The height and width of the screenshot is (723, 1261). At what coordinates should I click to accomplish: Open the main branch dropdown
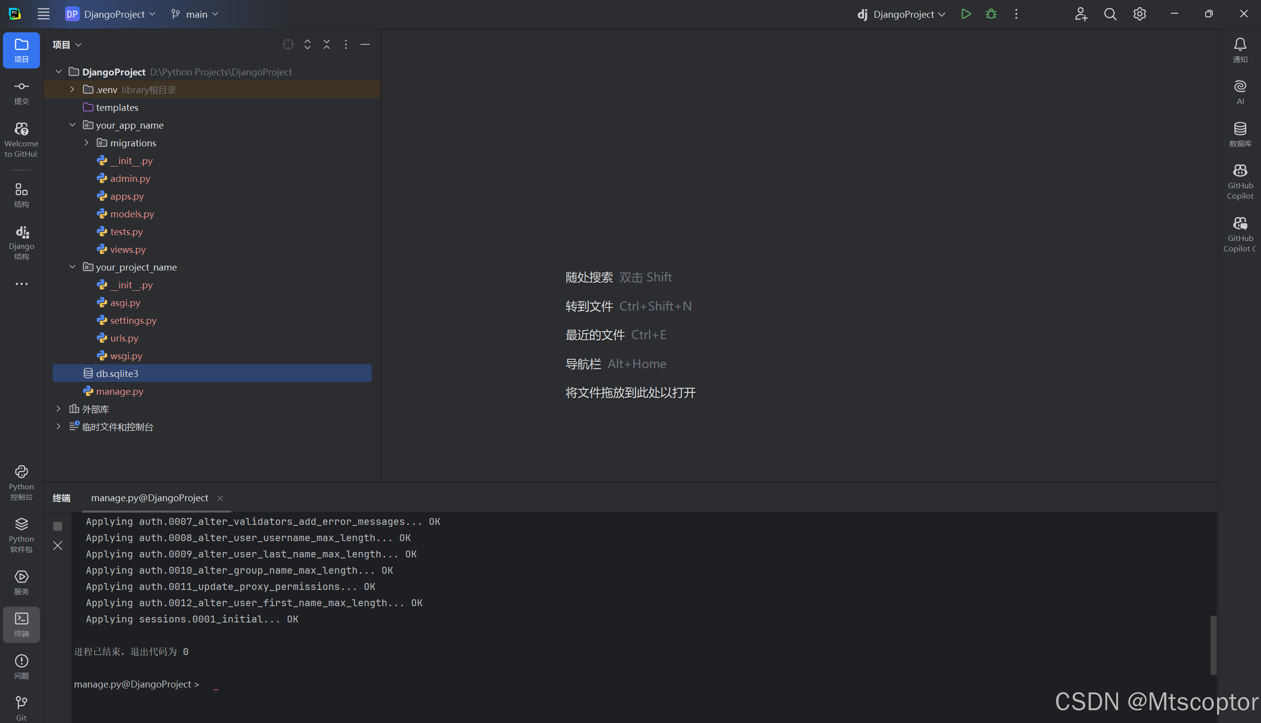[195, 14]
